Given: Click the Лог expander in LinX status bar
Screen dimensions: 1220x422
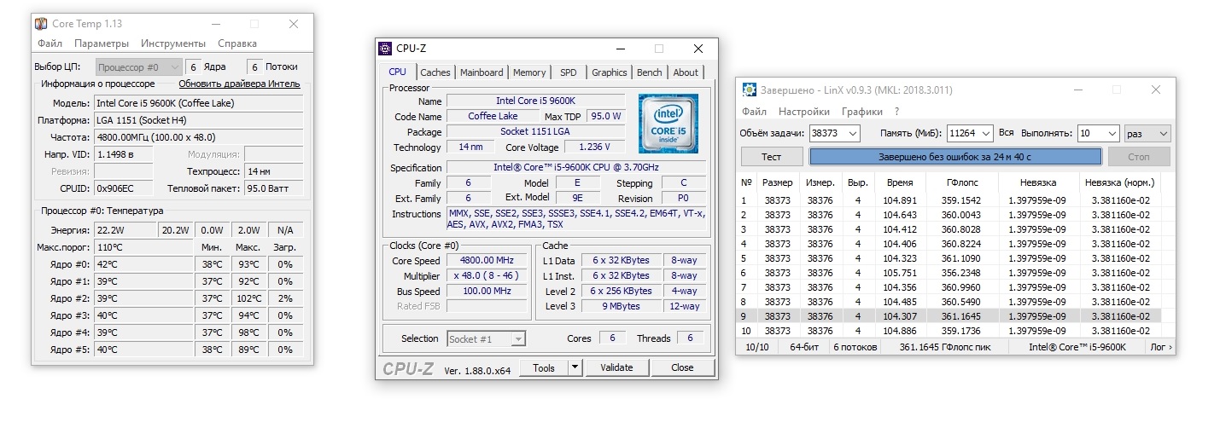Looking at the screenshot, I should [x=1161, y=347].
